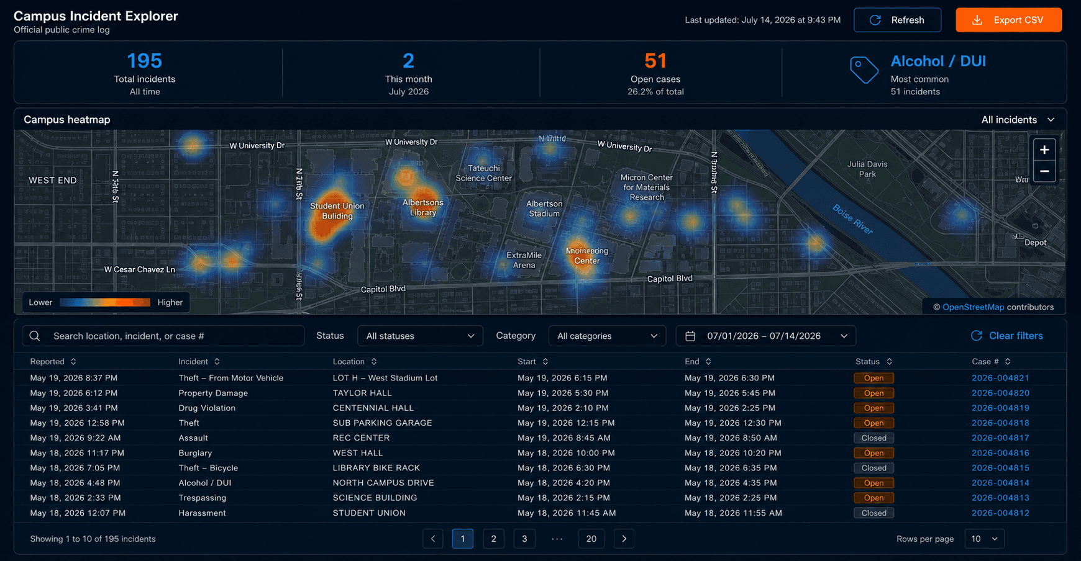Click the 'Trespassing' incident cell
Image resolution: width=1081 pixels, height=561 pixels.
pyautogui.click(x=202, y=498)
